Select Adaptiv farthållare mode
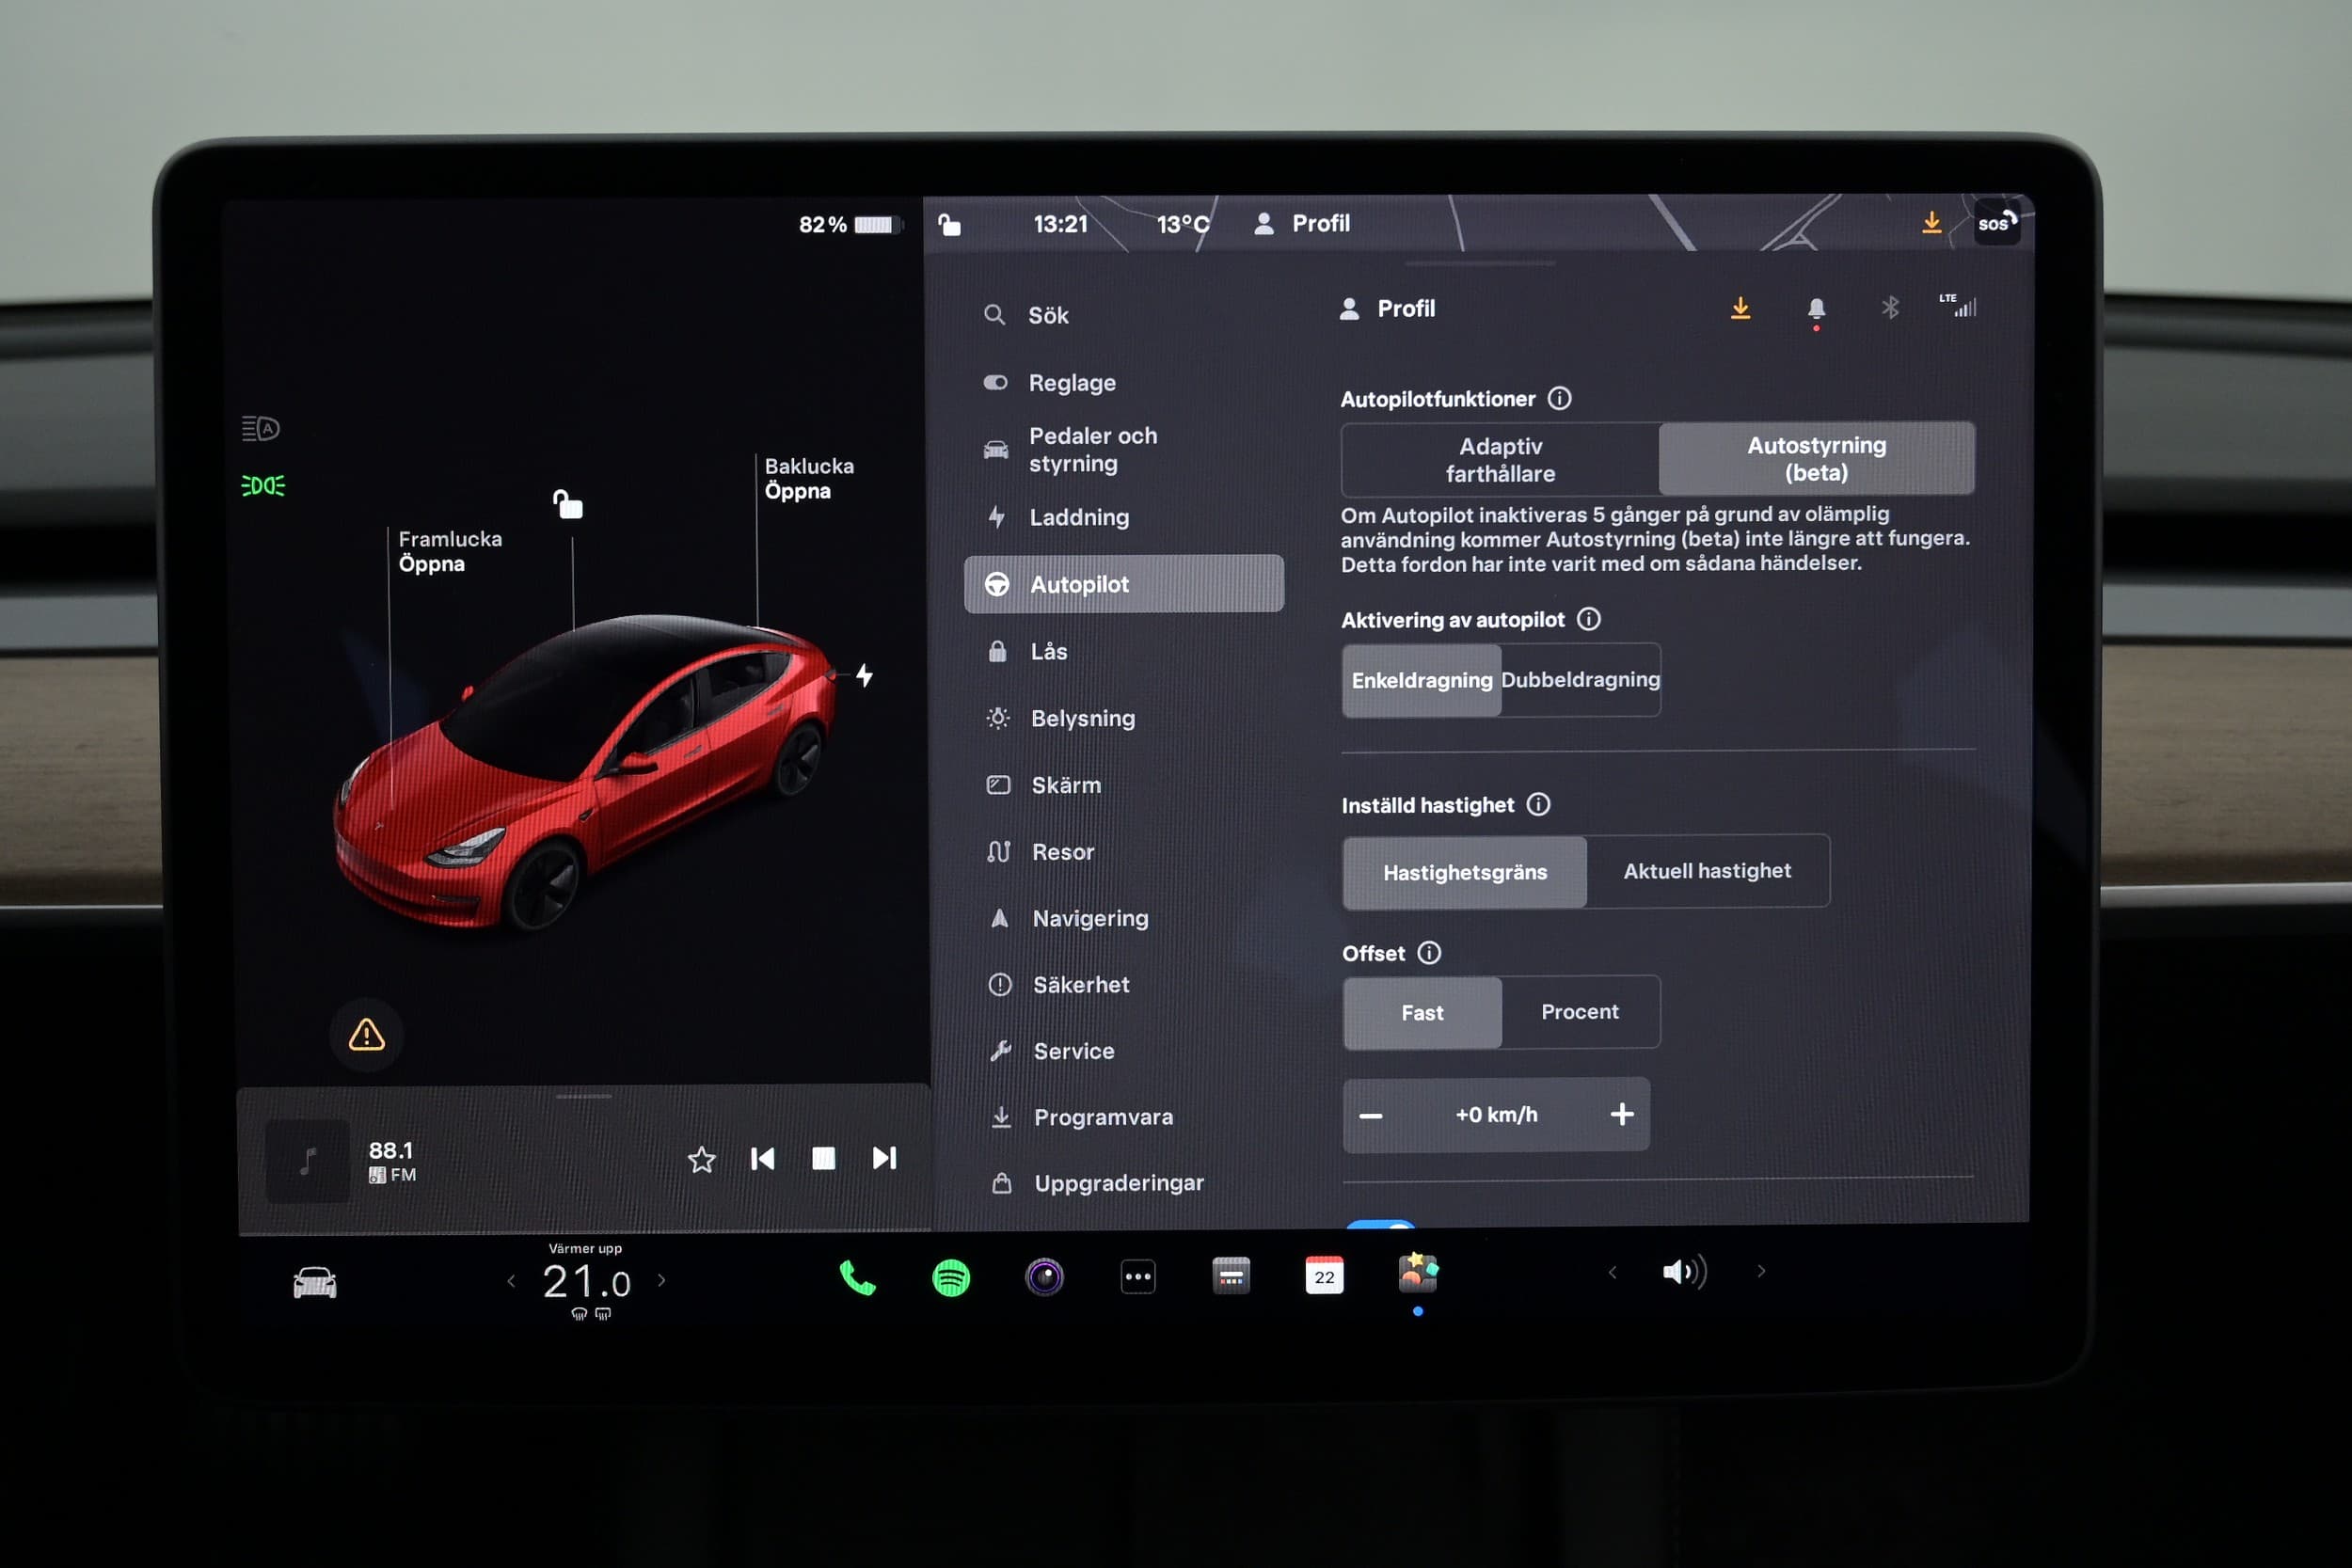Screen dimensions: 2352x1568 tap(1500, 459)
